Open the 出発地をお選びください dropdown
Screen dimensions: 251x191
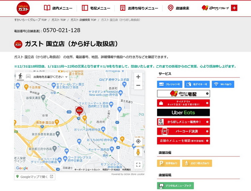[51, 77]
